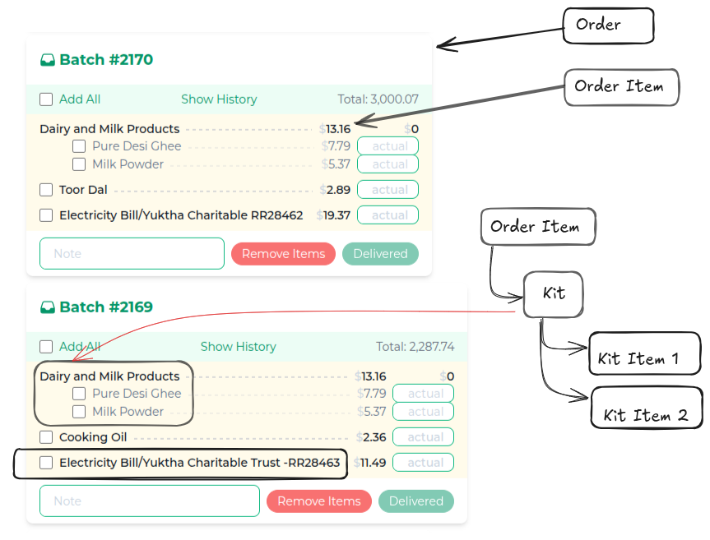Click the Note input in Batch #2169
The width and height of the screenshot is (710, 540).
pyautogui.click(x=150, y=501)
